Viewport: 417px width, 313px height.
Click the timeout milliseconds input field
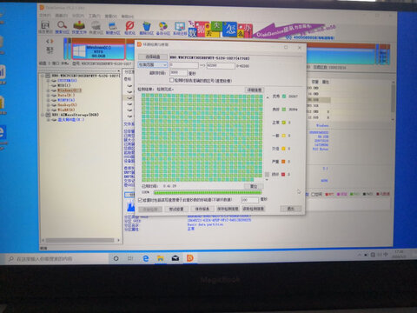[178, 73]
